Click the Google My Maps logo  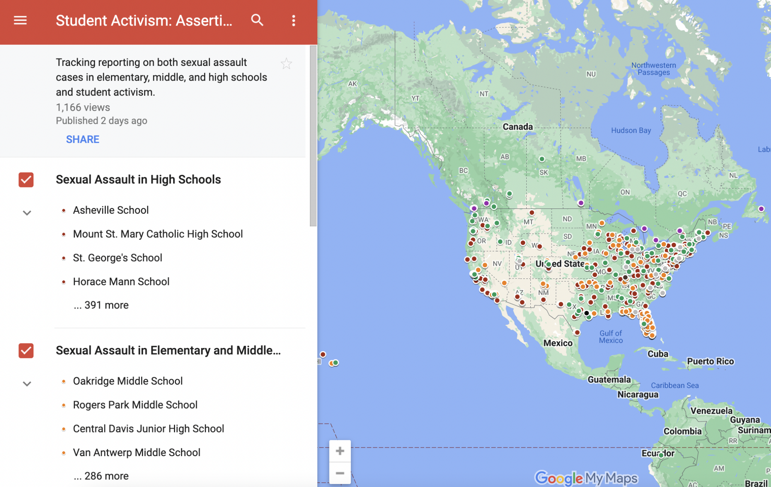pos(585,478)
